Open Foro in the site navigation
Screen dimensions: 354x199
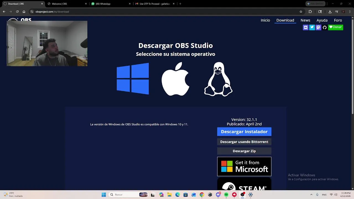[338, 20]
